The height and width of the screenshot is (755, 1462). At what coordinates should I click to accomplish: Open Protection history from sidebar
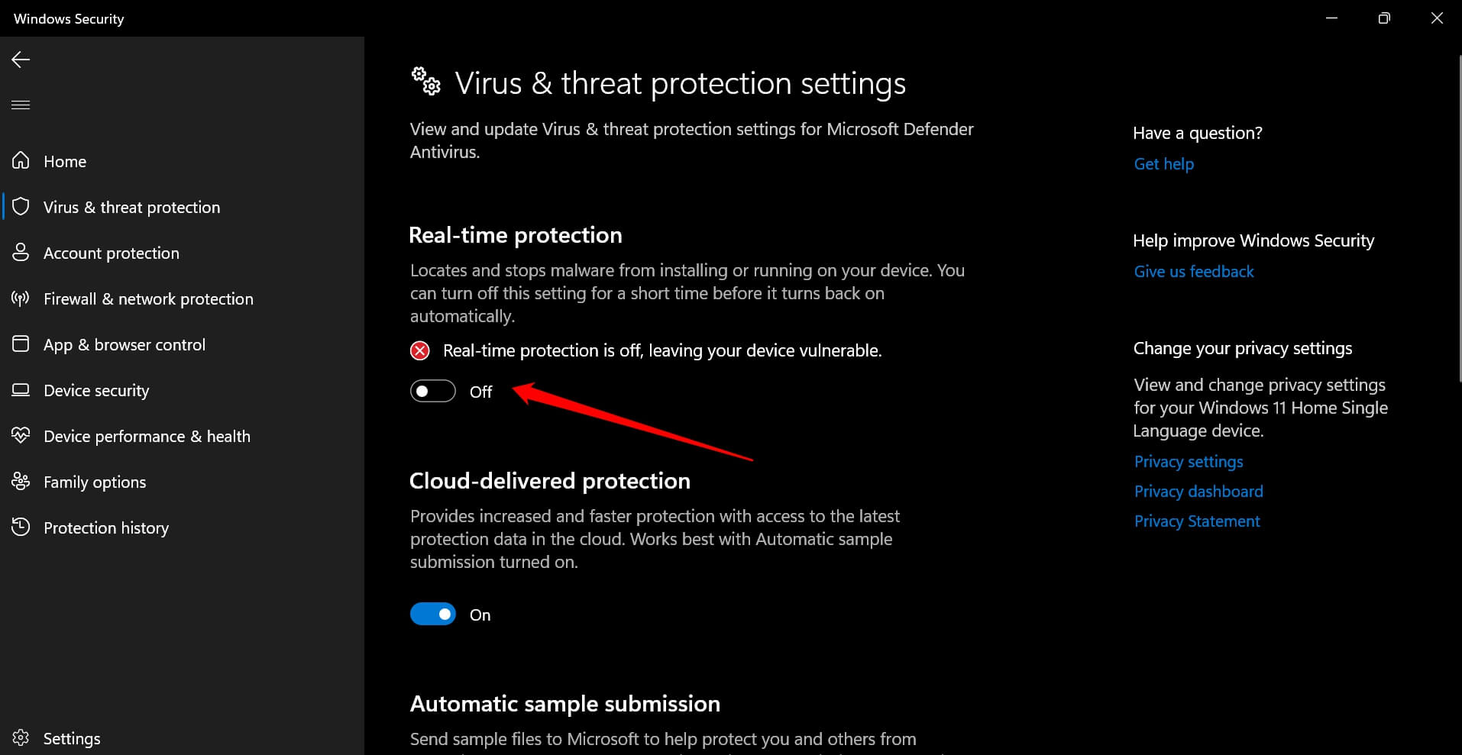pyautogui.click(x=105, y=528)
